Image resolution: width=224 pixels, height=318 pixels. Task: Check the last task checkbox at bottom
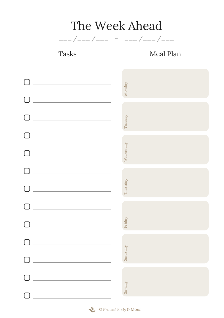27,296
